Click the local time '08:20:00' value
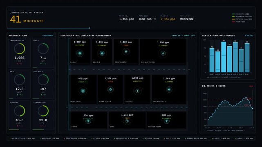Viewport: 262px width, 147px height. click(187, 19)
